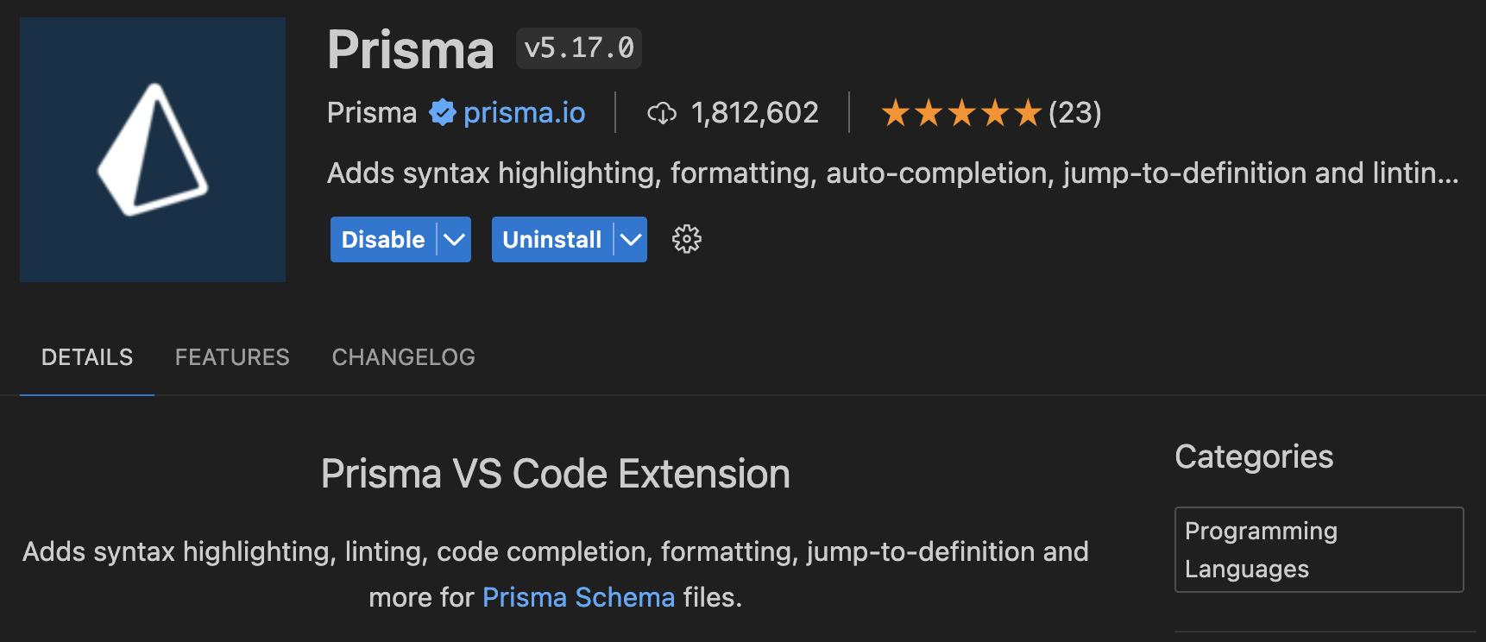
Task: Click the review count (23) next to stars
Action: coord(1074,112)
